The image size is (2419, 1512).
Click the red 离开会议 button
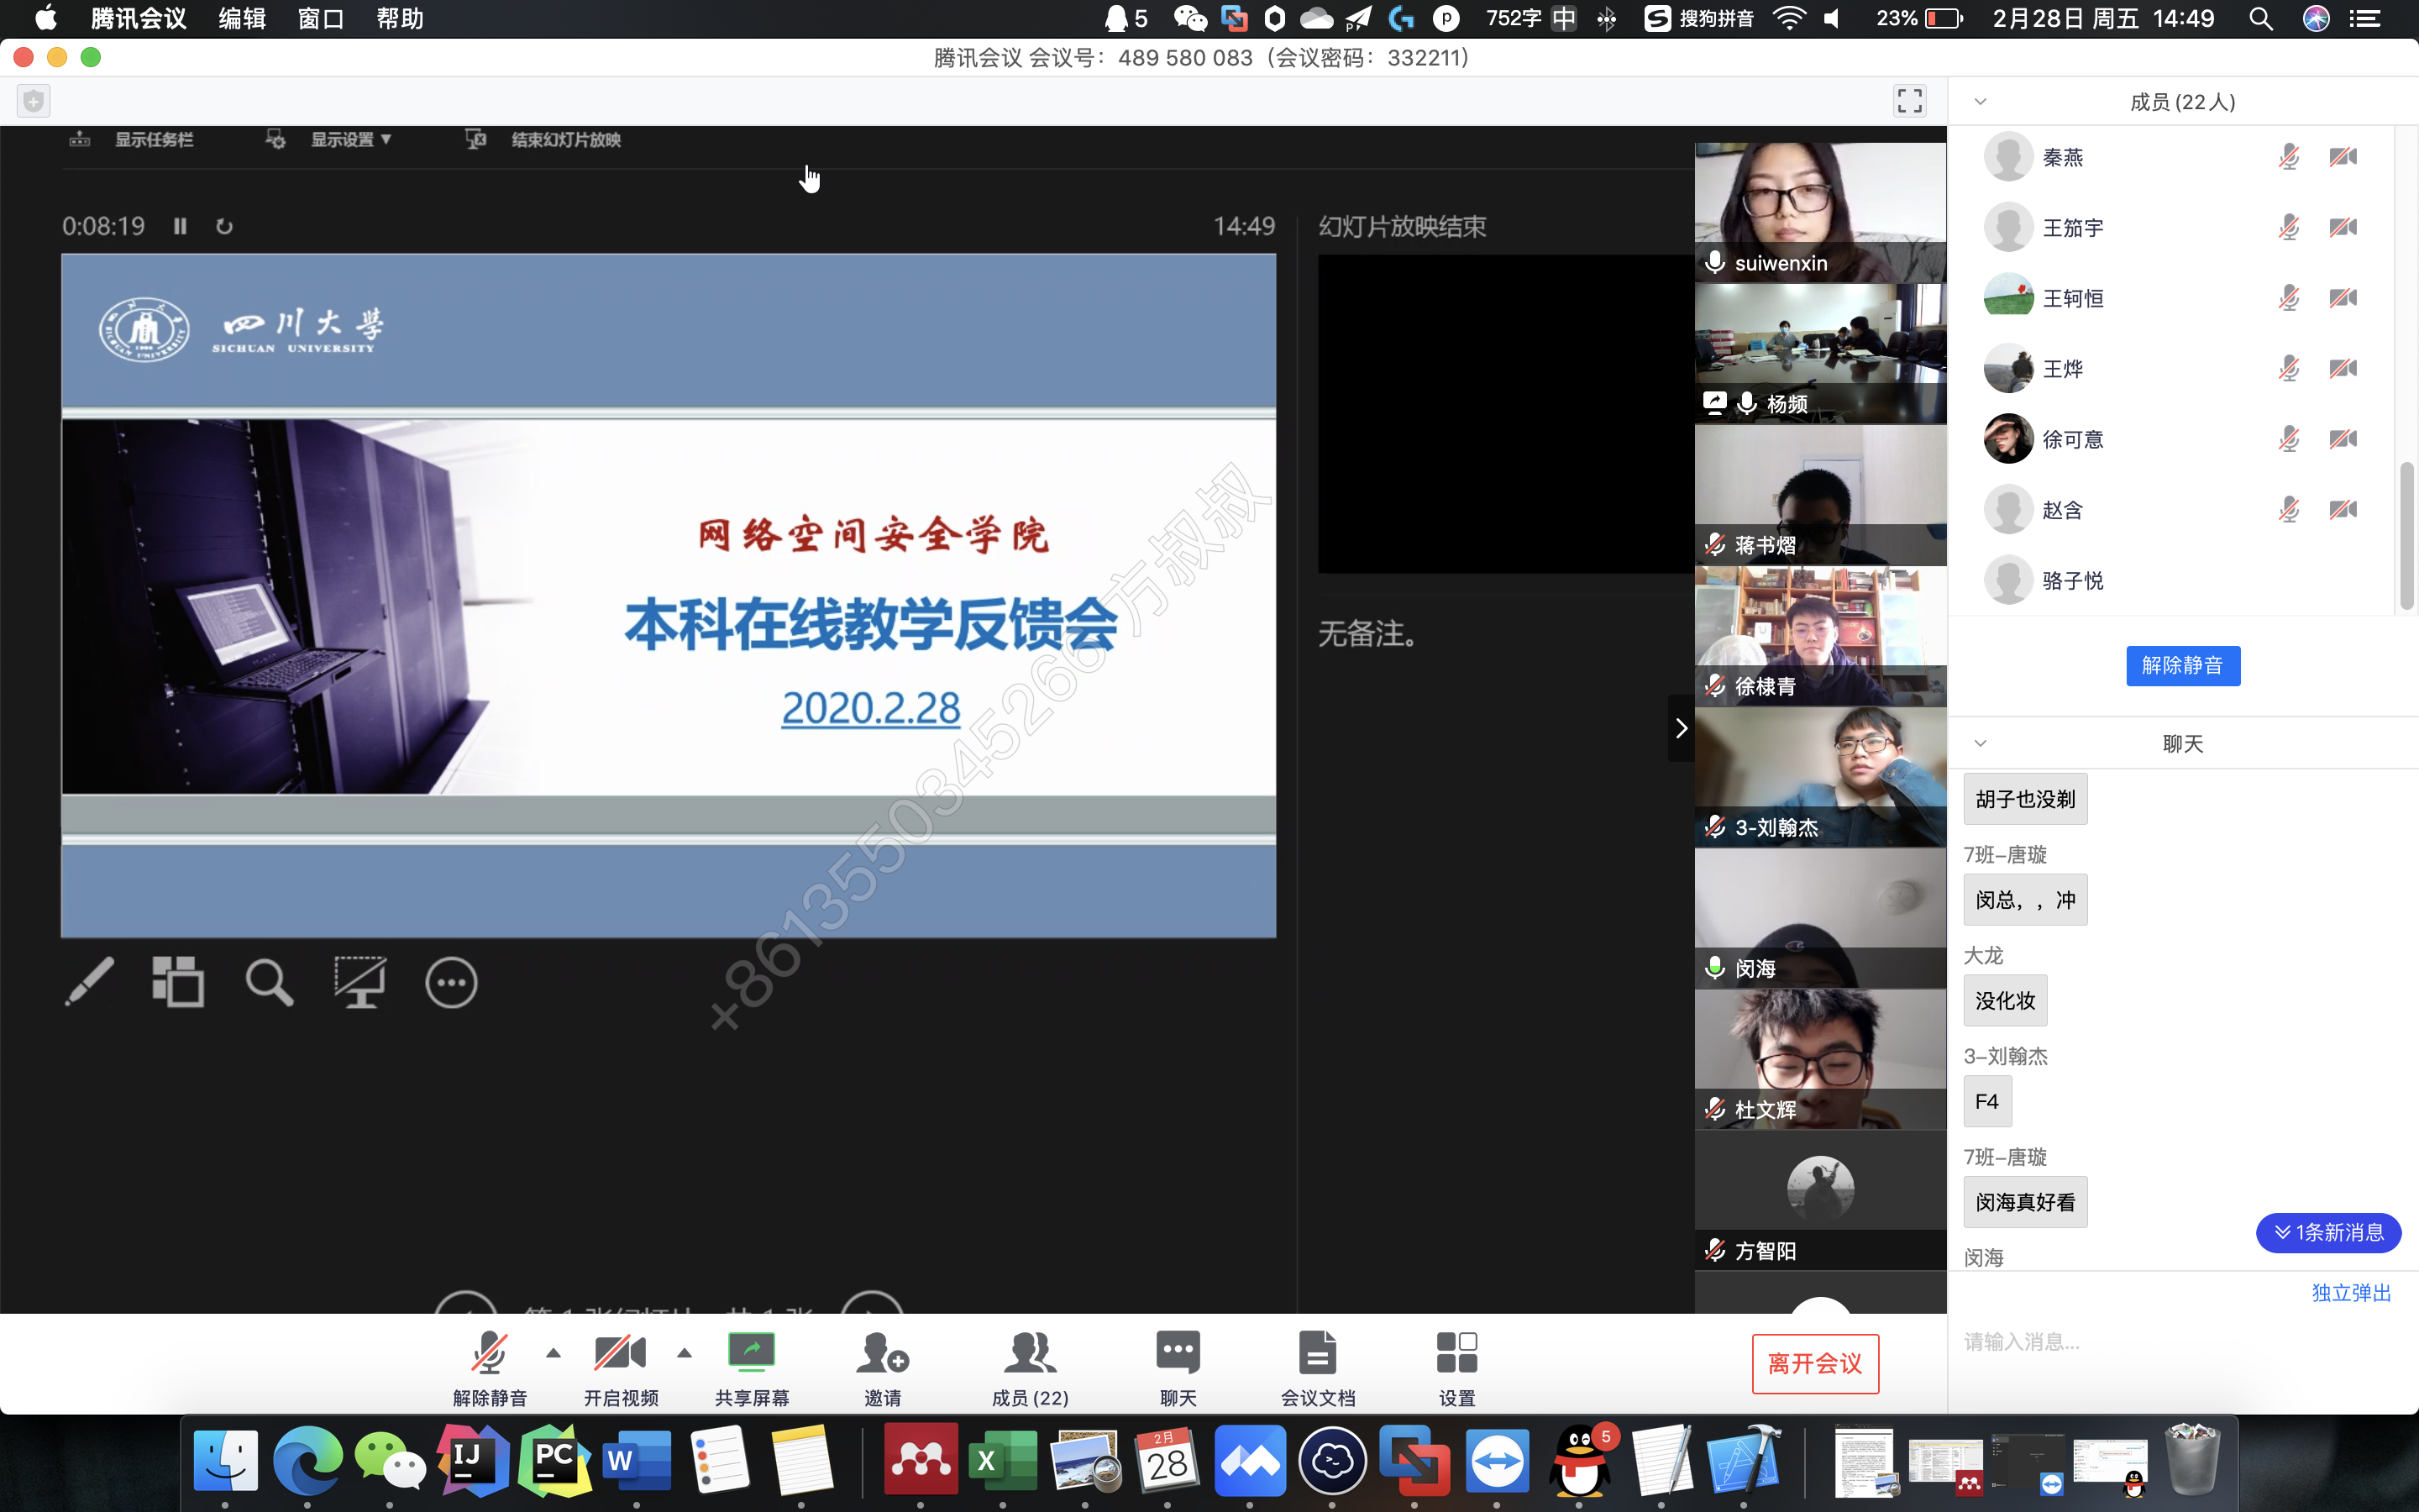[1814, 1364]
